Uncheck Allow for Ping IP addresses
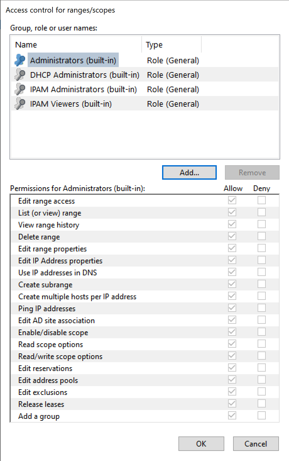Image resolution: width=289 pixels, height=461 pixels. [232, 308]
